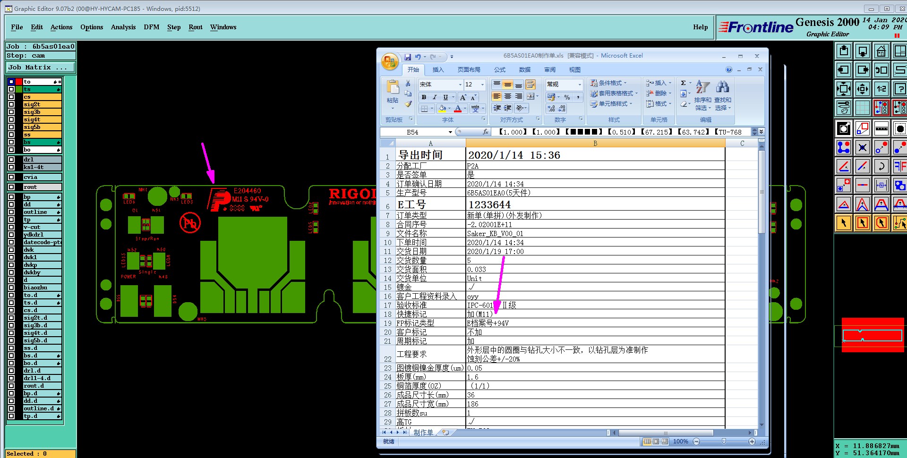Click the Excel Name Box showing B54
This screenshot has height=458, width=907.
pos(414,132)
